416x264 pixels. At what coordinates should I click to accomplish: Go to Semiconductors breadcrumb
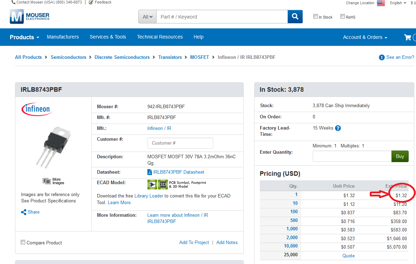click(x=68, y=57)
